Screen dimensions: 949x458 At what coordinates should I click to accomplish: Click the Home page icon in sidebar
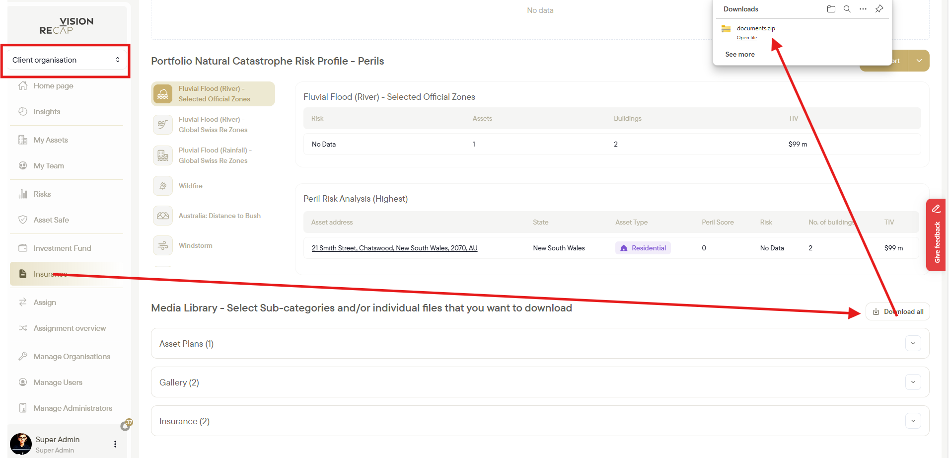click(23, 86)
